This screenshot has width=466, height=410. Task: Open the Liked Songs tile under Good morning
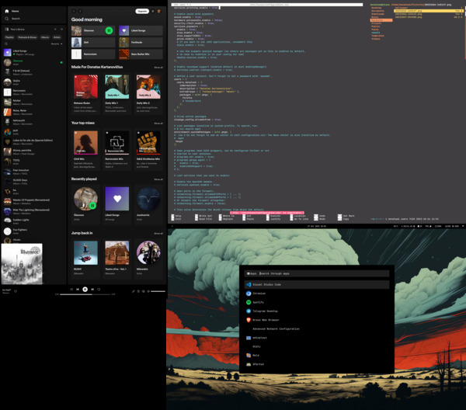141,30
